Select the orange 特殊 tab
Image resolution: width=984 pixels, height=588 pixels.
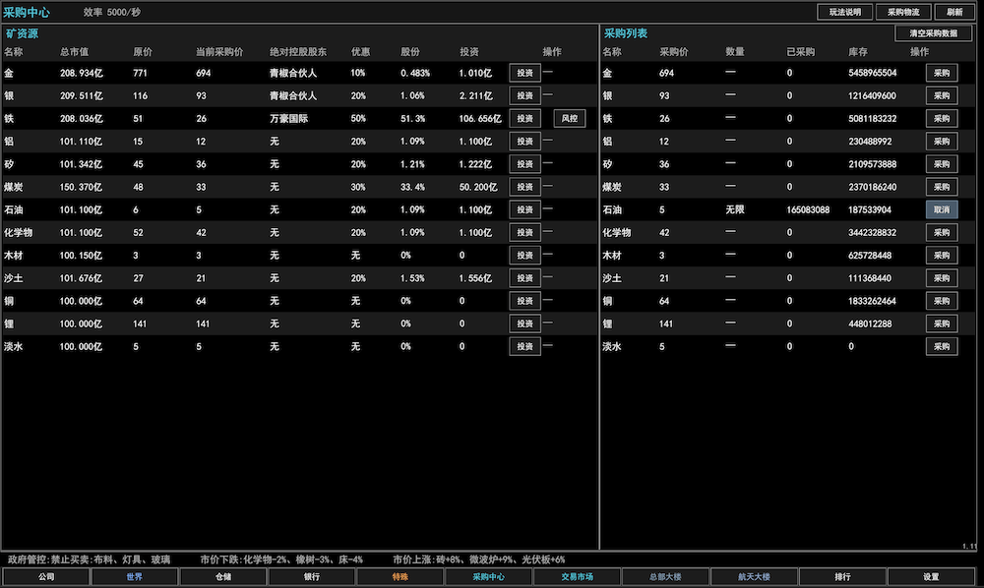coord(400,577)
